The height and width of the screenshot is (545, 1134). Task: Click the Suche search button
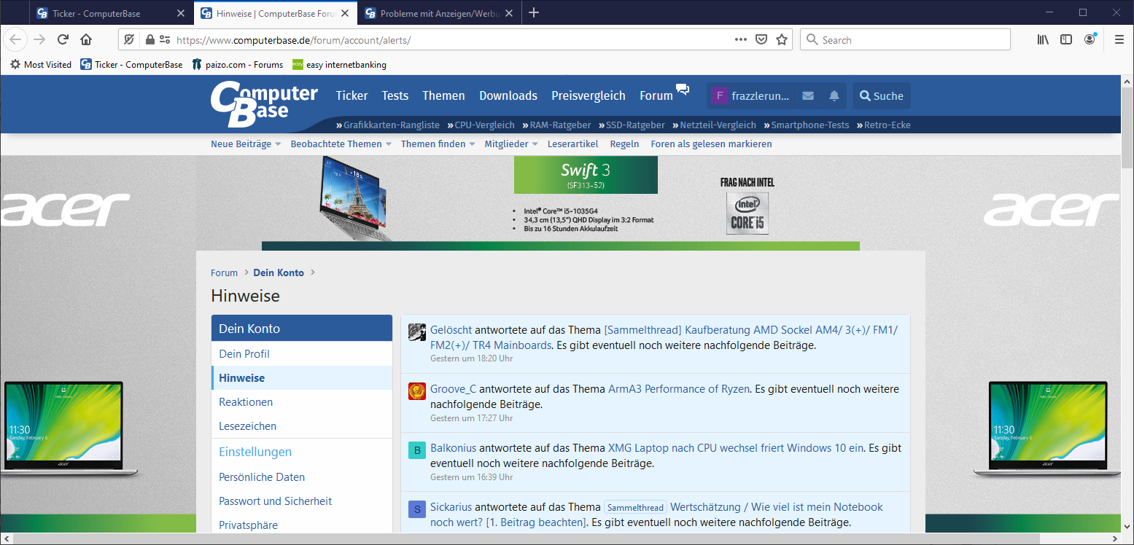[x=882, y=95]
